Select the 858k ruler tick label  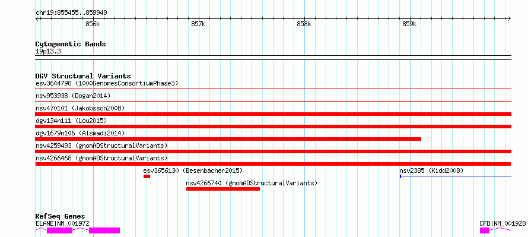click(304, 24)
